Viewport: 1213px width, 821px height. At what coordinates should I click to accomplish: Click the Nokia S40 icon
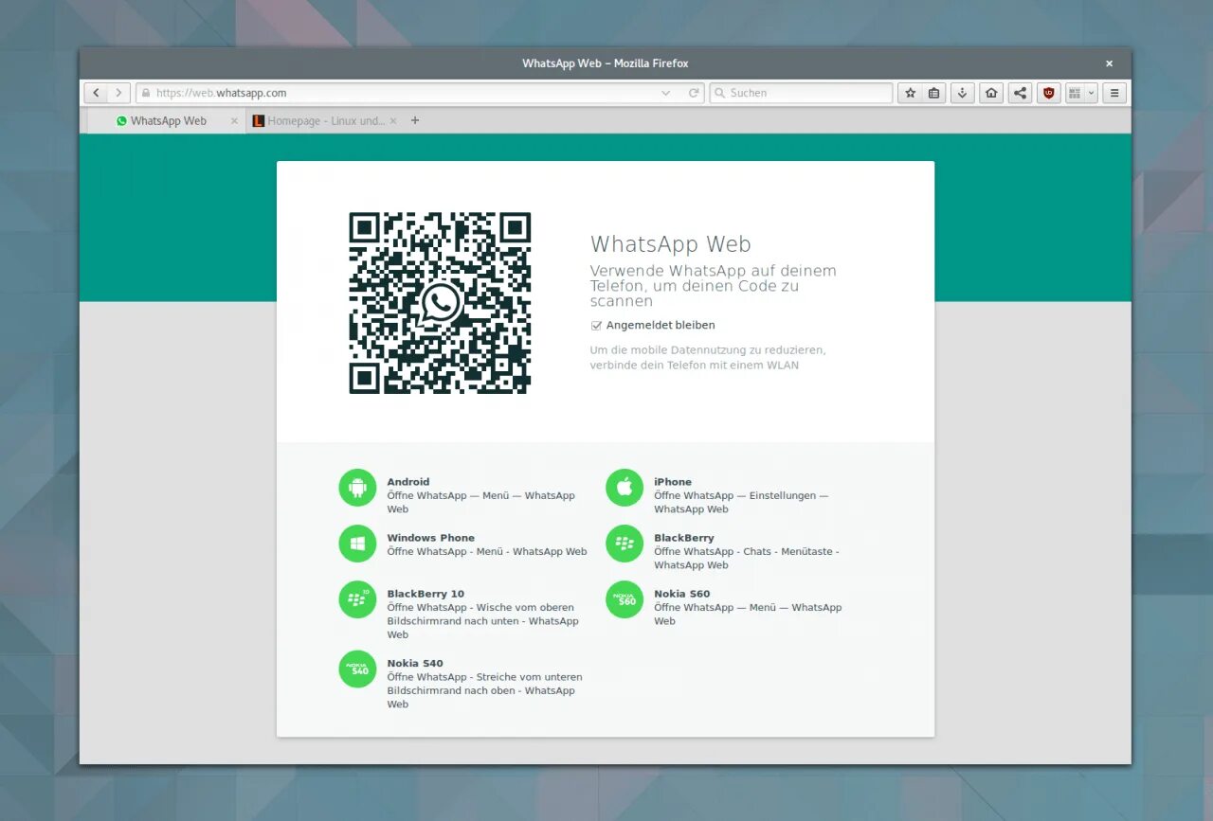pyautogui.click(x=357, y=669)
